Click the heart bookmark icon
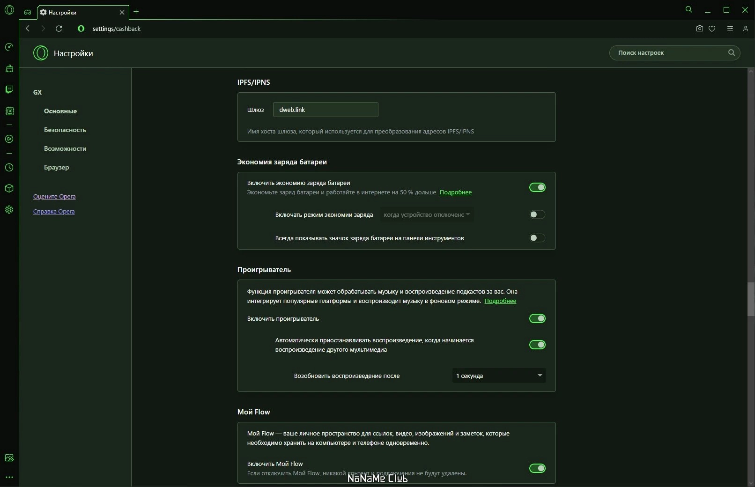 (x=712, y=29)
